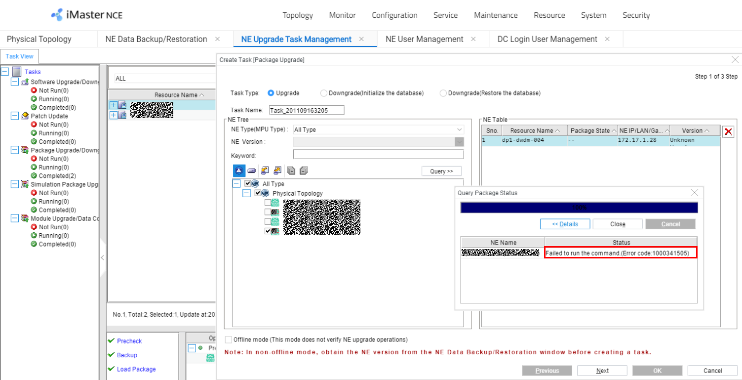Sort NE Table by Package State column
Image resolution: width=742 pixels, height=380 pixels.
[592, 130]
